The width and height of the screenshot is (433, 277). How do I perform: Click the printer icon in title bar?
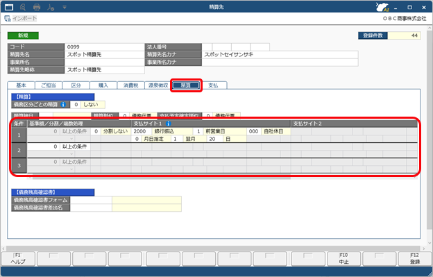click(x=37, y=7)
